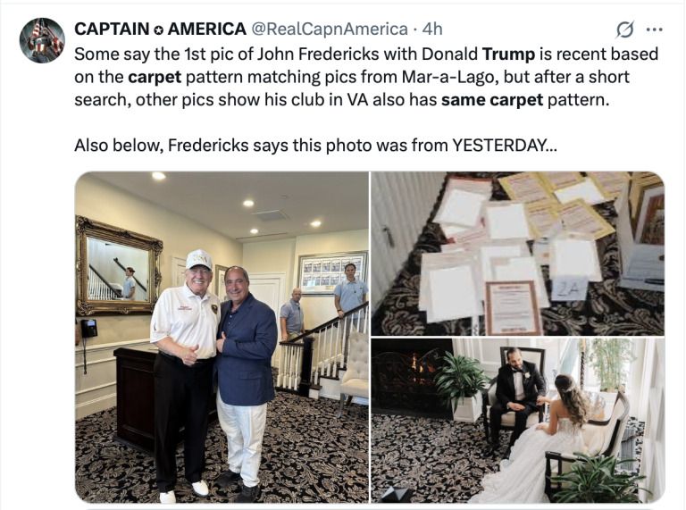
Task: Click the 4h post timestamp
Action: point(432,29)
